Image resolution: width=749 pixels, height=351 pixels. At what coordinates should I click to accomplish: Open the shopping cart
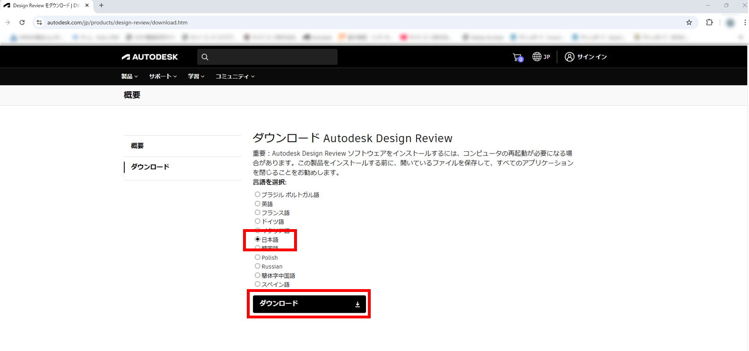518,57
